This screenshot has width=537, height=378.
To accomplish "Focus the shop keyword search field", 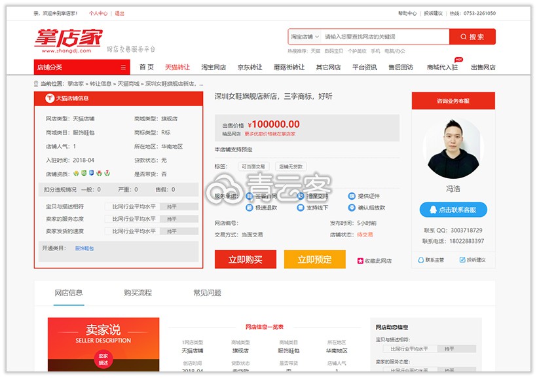I will [x=385, y=37].
